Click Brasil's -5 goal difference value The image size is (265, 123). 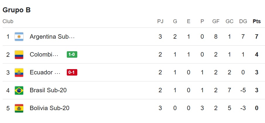click(x=243, y=90)
